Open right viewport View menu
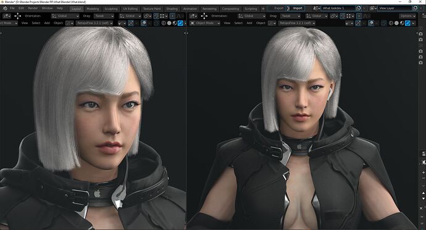Image resolution: width=426 pixels, height=230 pixels. [227, 23]
